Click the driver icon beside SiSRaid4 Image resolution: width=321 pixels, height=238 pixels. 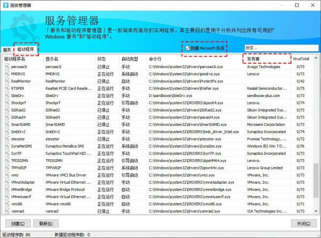[x=7, y=117]
